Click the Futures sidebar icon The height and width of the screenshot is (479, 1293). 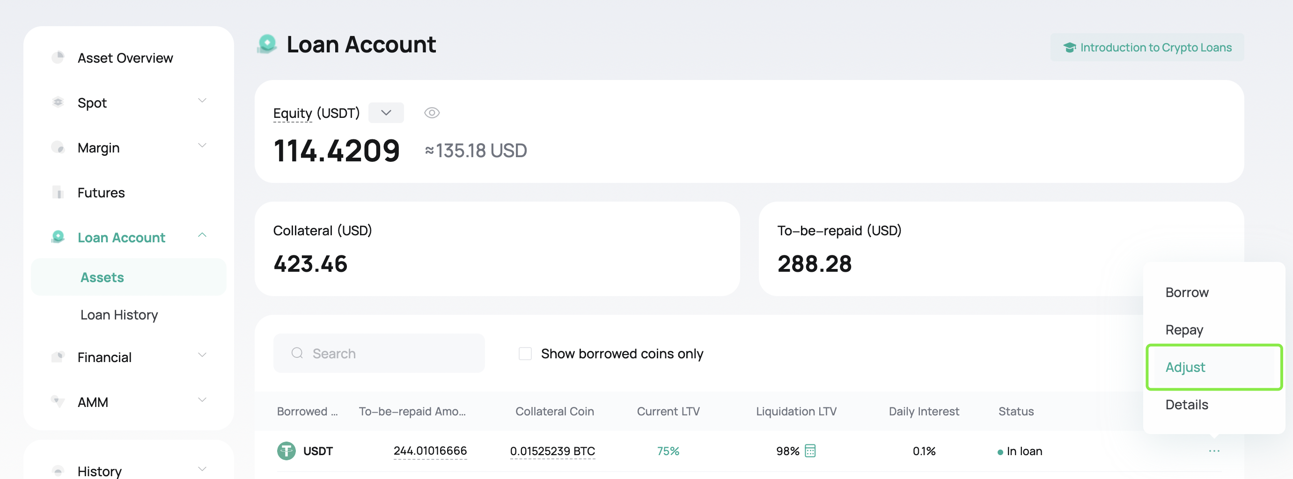pyautogui.click(x=58, y=192)
